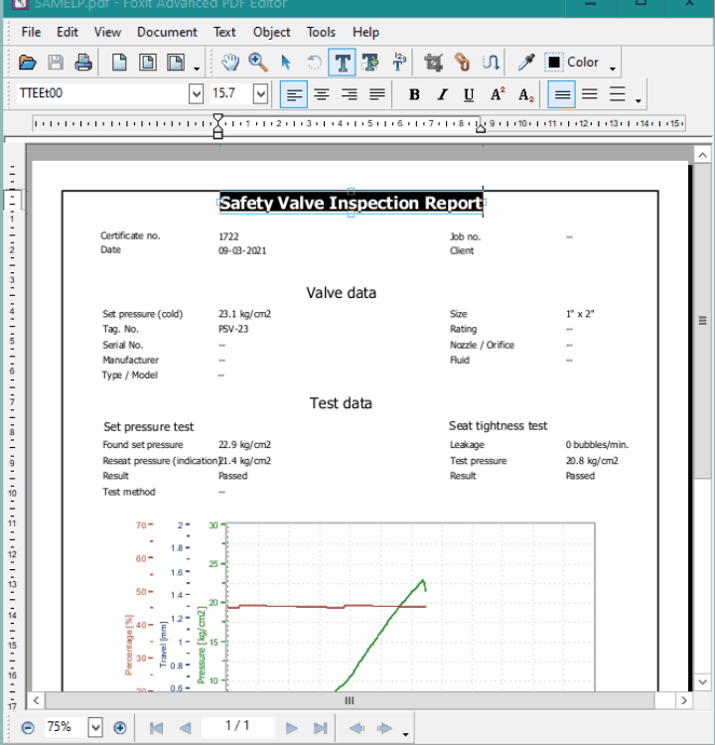This screenshot has height=745, width=715.
Task: Open the Tools menu
Action: pyautogui.click(x=321, y=32)
